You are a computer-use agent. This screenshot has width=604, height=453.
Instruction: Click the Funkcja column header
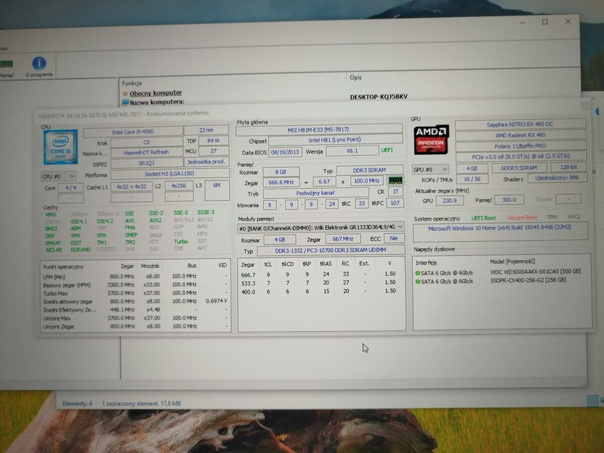click(x=131, y=83)
